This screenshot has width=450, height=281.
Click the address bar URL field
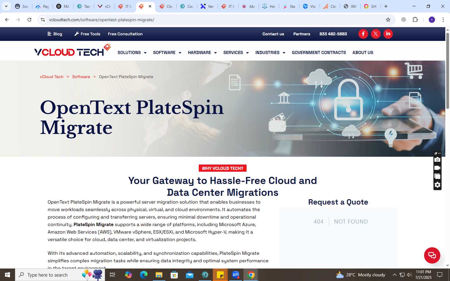216,20
